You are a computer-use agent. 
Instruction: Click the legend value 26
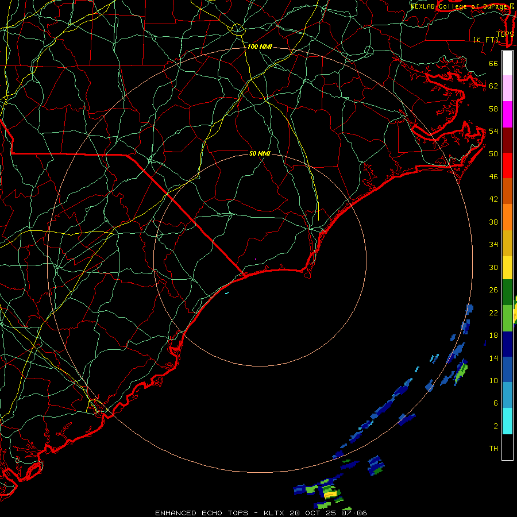[493, 290]
